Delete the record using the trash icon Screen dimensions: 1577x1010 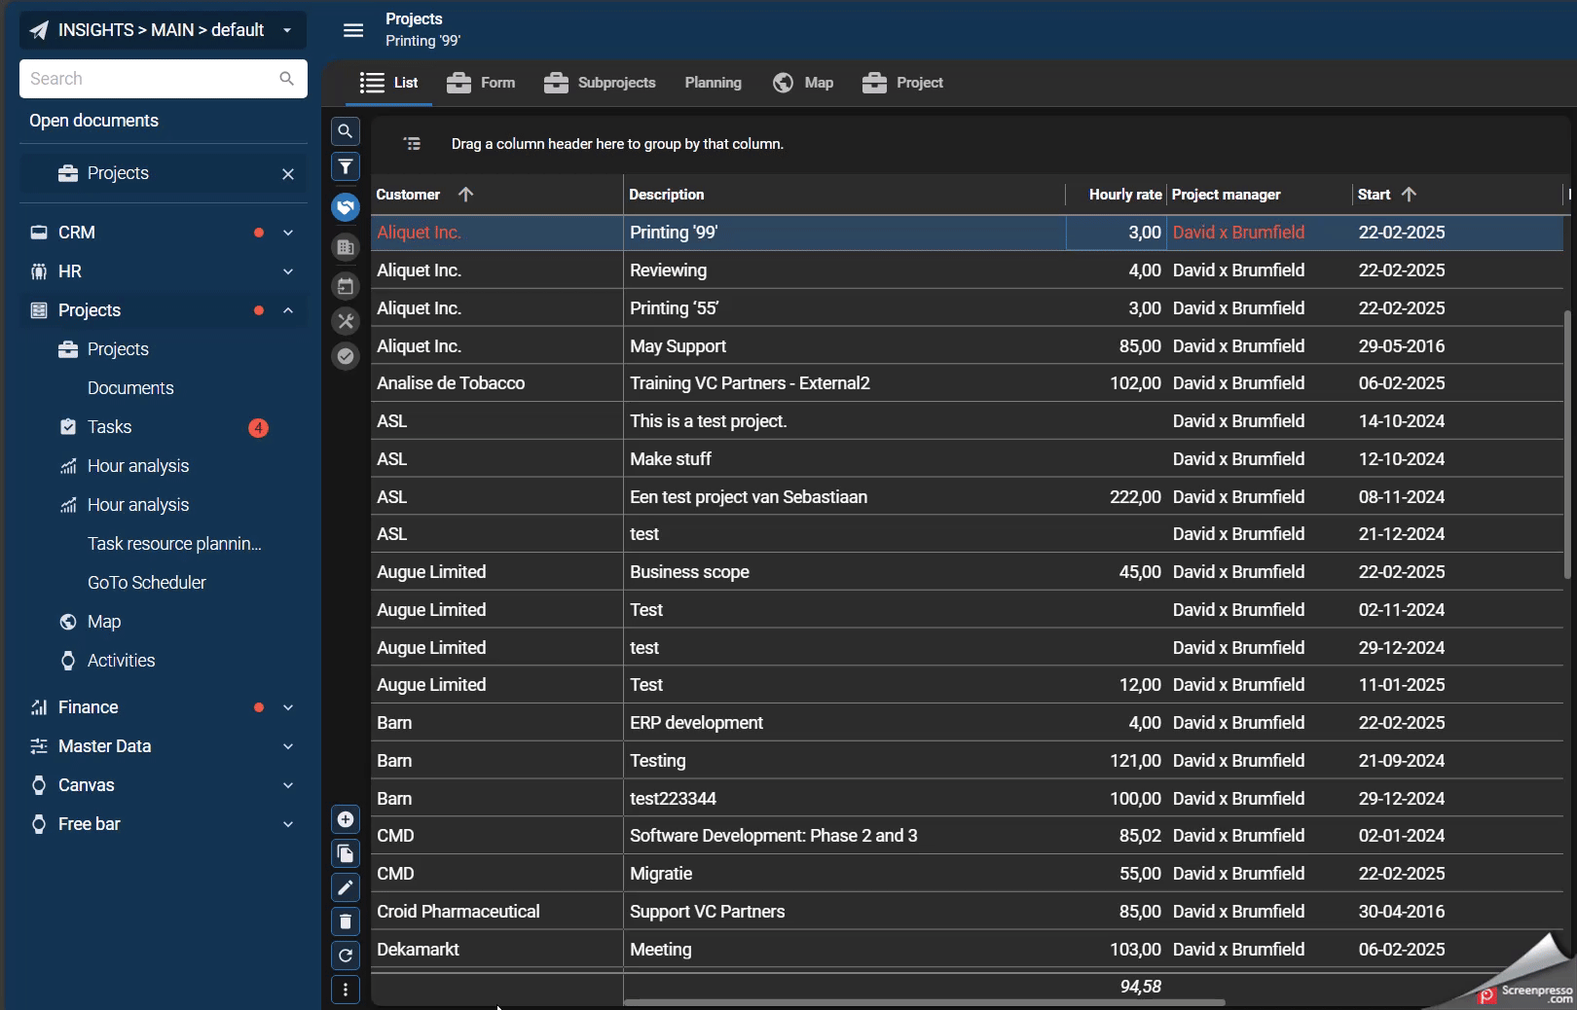346,921
